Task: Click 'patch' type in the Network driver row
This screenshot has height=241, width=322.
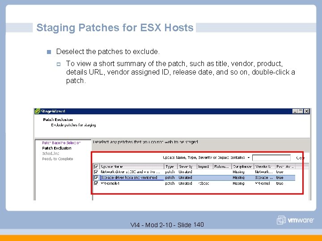Action: coord(170,172)
